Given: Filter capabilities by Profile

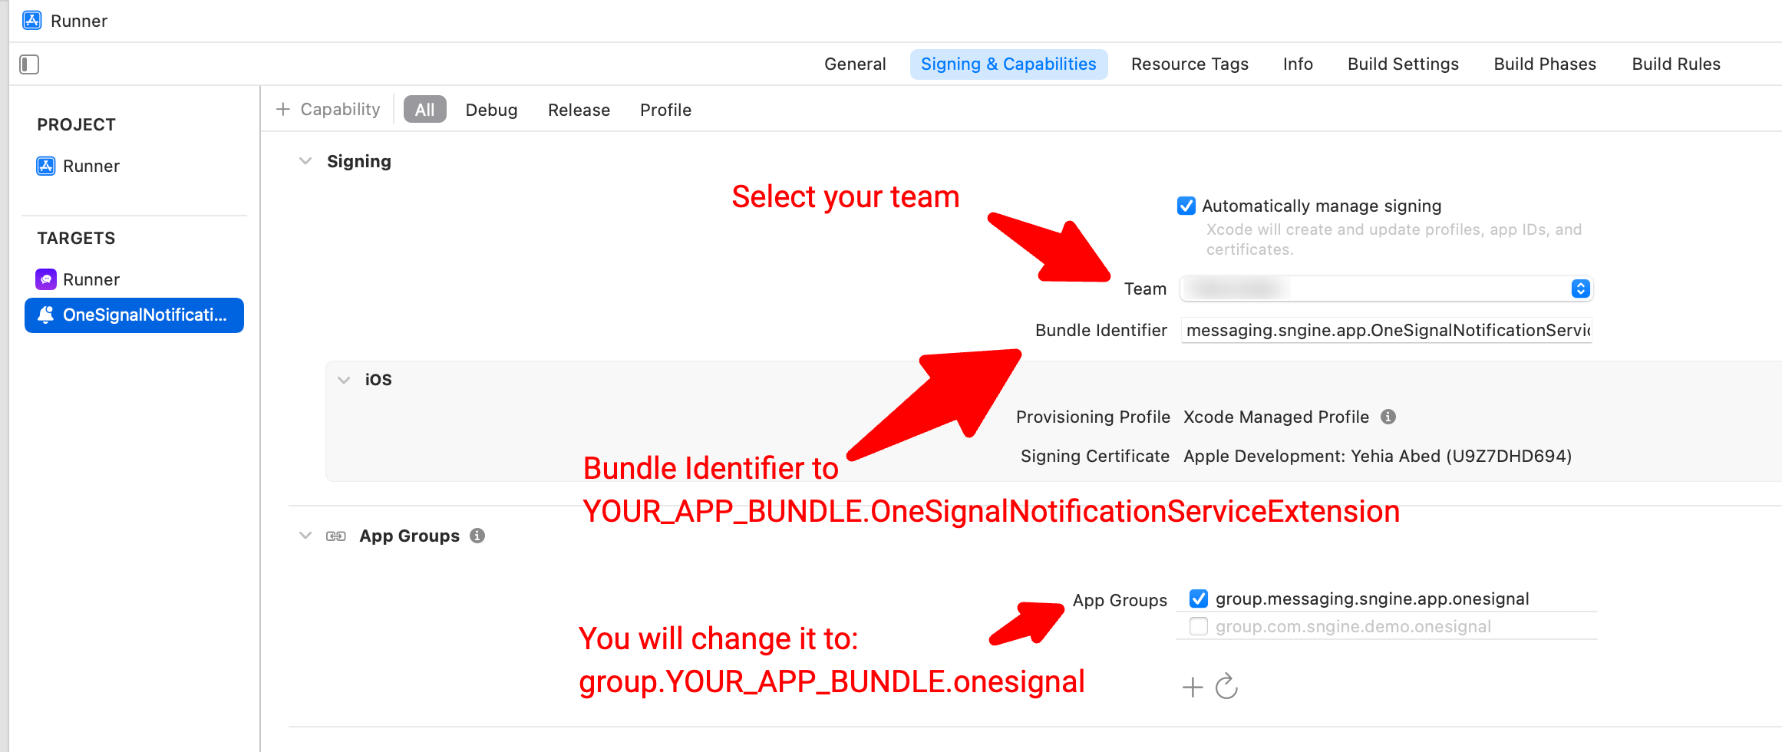Looking at the screenshot, I should pyautogui.click(x=665, y=110).
